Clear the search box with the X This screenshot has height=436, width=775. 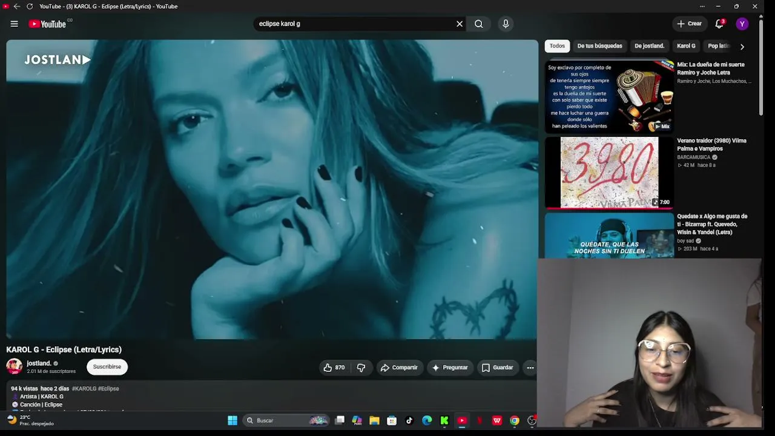pos(460,24)
